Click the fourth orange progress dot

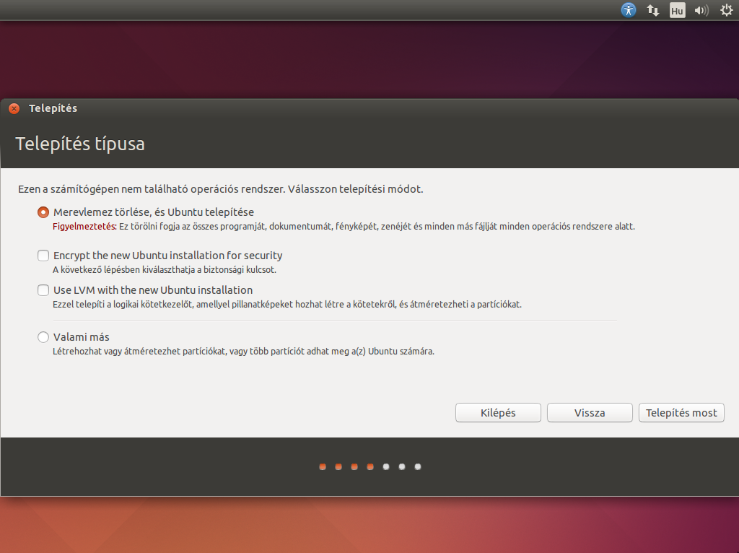tap(370, 466)
